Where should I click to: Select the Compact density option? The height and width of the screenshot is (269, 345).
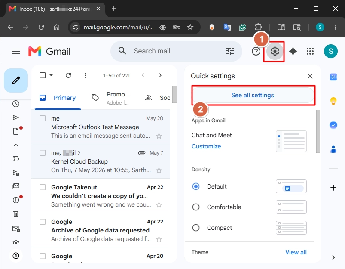click(x=196, y=228)
